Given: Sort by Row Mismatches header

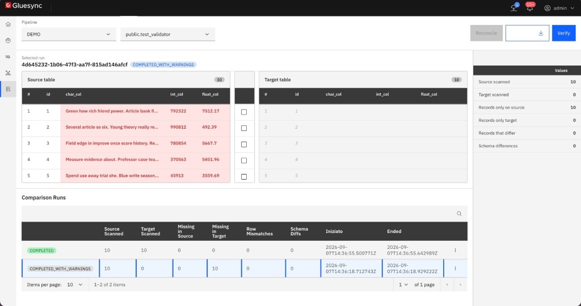Looking at the screenshot, I should click(259, 231).
